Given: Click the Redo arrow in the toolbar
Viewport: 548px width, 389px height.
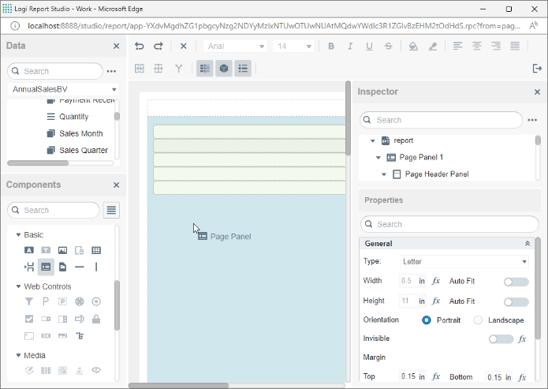Looking at the screenshot, I should 158,47.
